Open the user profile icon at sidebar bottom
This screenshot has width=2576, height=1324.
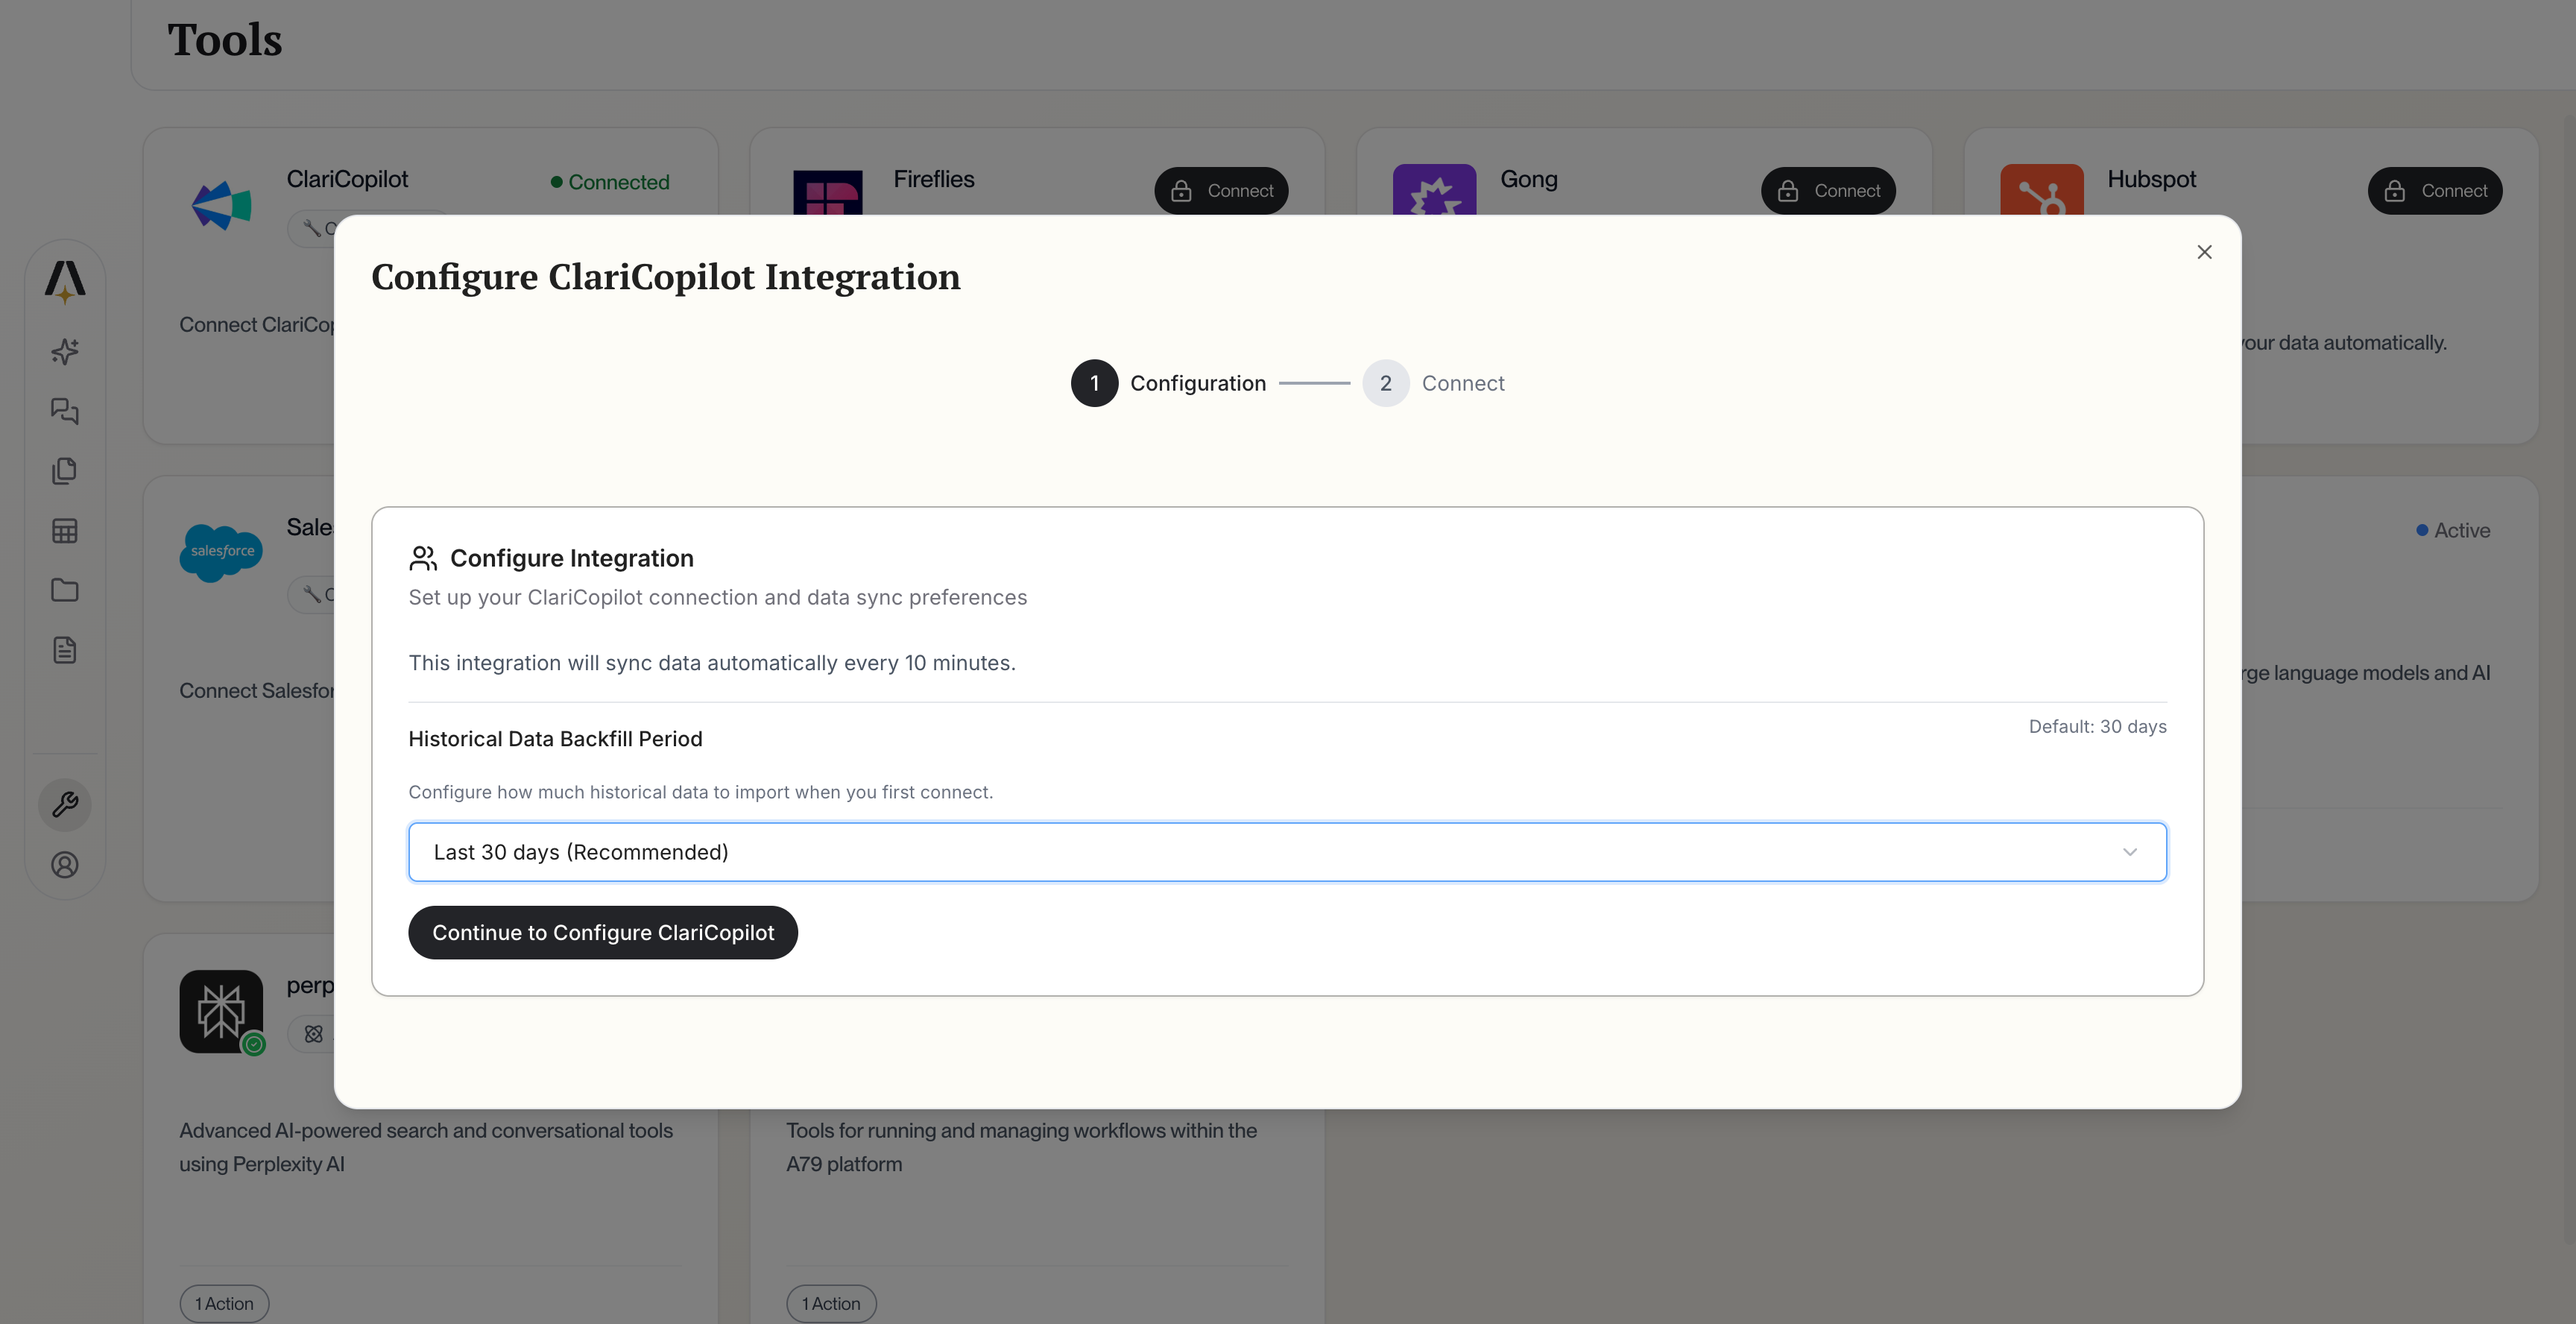coord(64,865)
